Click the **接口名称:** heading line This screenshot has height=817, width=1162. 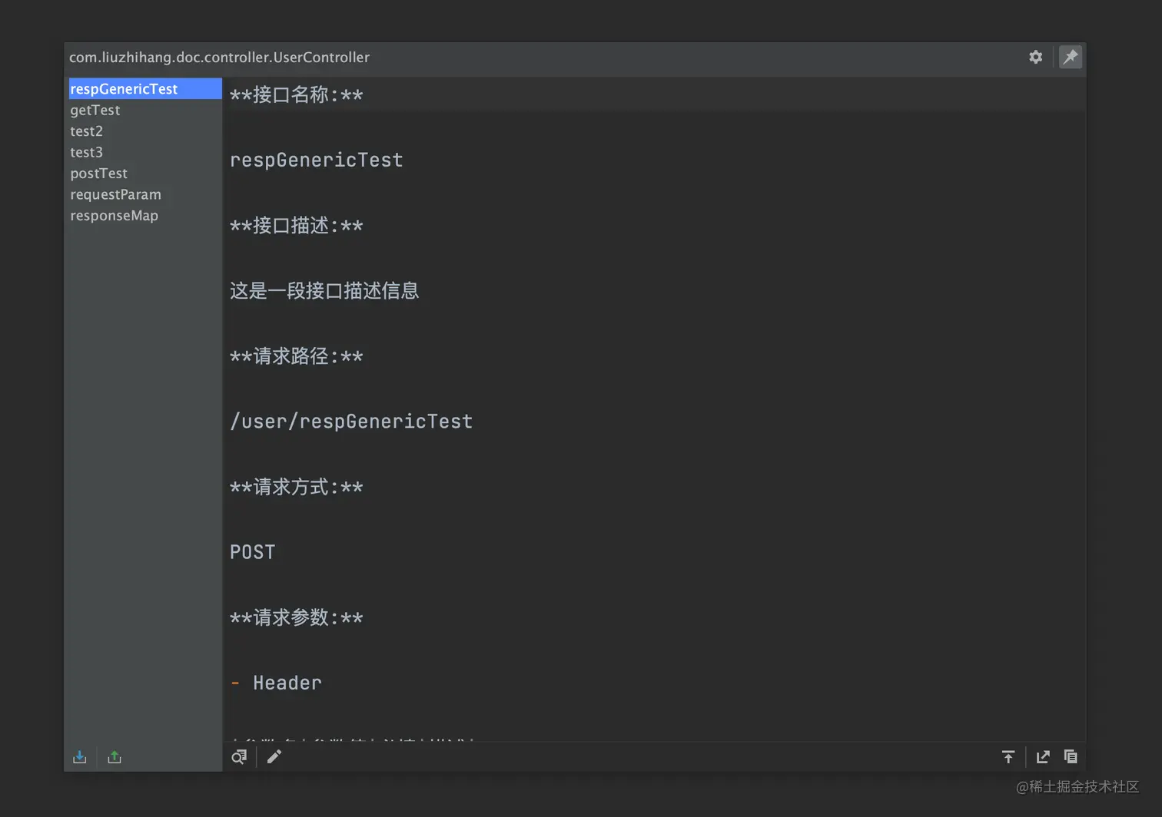pos(296,95)
